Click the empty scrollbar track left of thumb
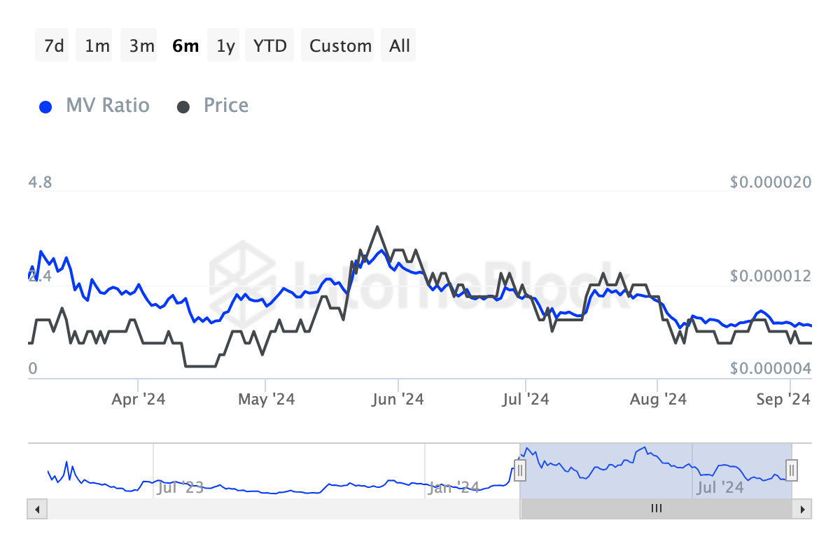 tap(280, 509)
